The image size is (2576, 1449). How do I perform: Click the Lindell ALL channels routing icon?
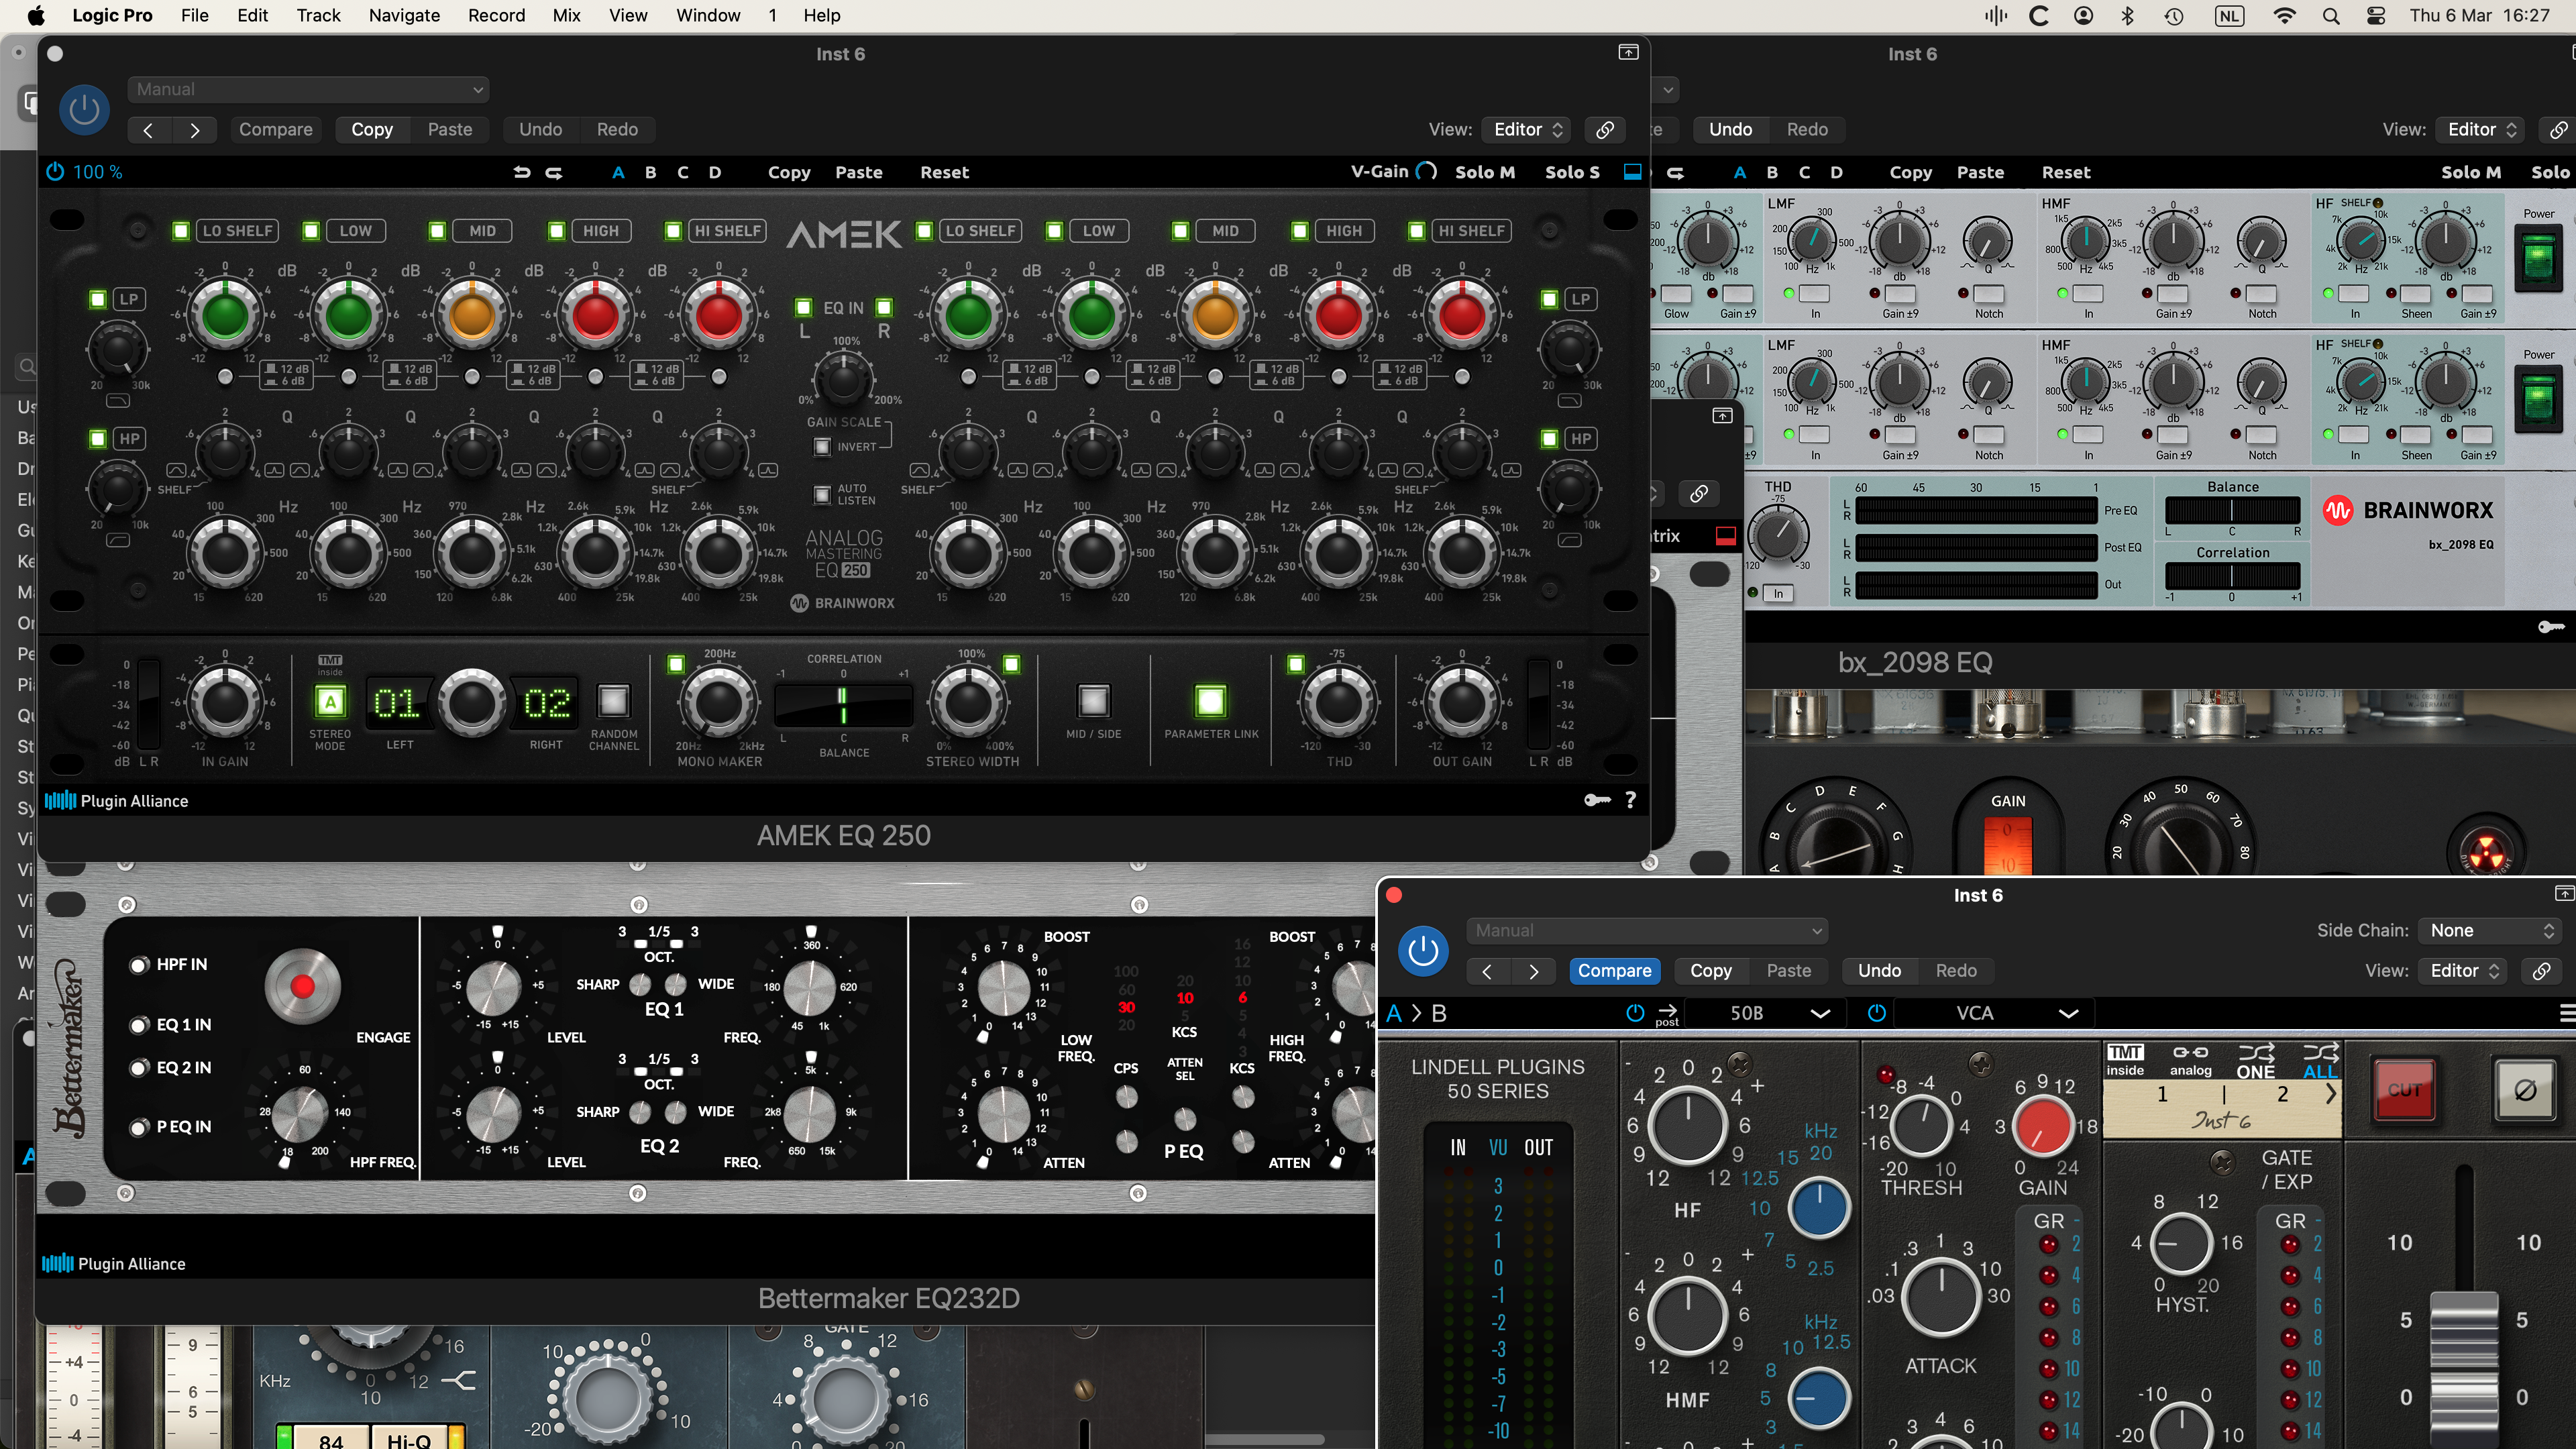tap(2320, 1060)
